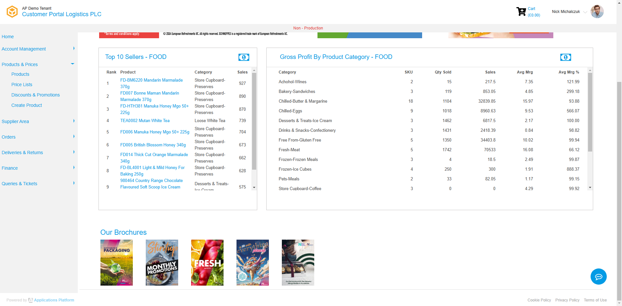The width and height of the screenshot is (622, 306).
Task: Expand the Supplier Area arrow
Action: pos(74,121)
